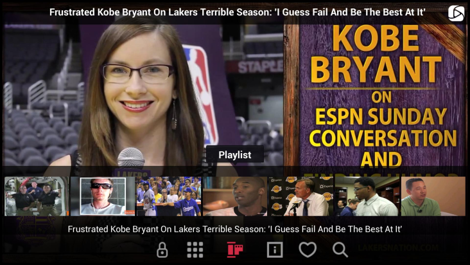Open search with the magnifier icon
Screen dimensions: 470x265
pyautogui.click(x=340, y=250)
